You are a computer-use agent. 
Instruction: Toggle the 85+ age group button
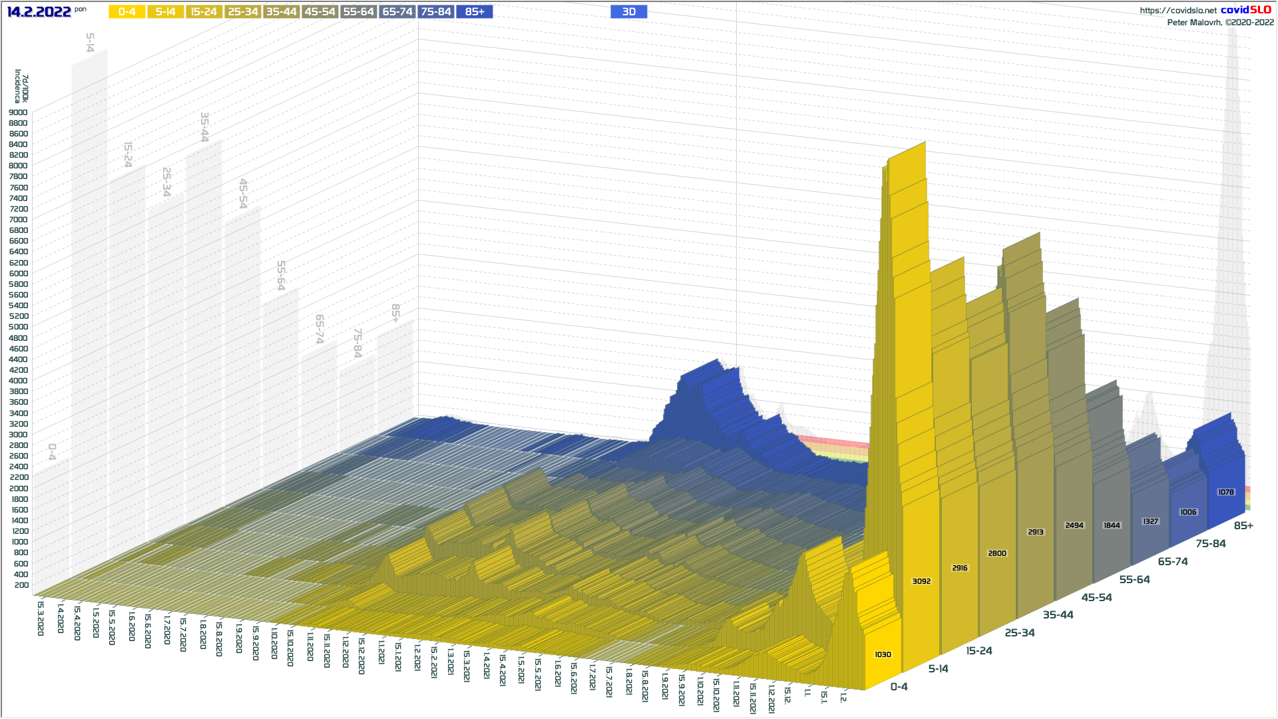[x=475, y=12]
